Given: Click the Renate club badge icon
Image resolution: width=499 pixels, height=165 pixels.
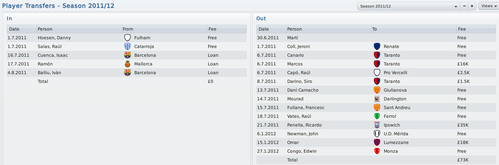Looking at the screenshot, I should tap(377, 46).
